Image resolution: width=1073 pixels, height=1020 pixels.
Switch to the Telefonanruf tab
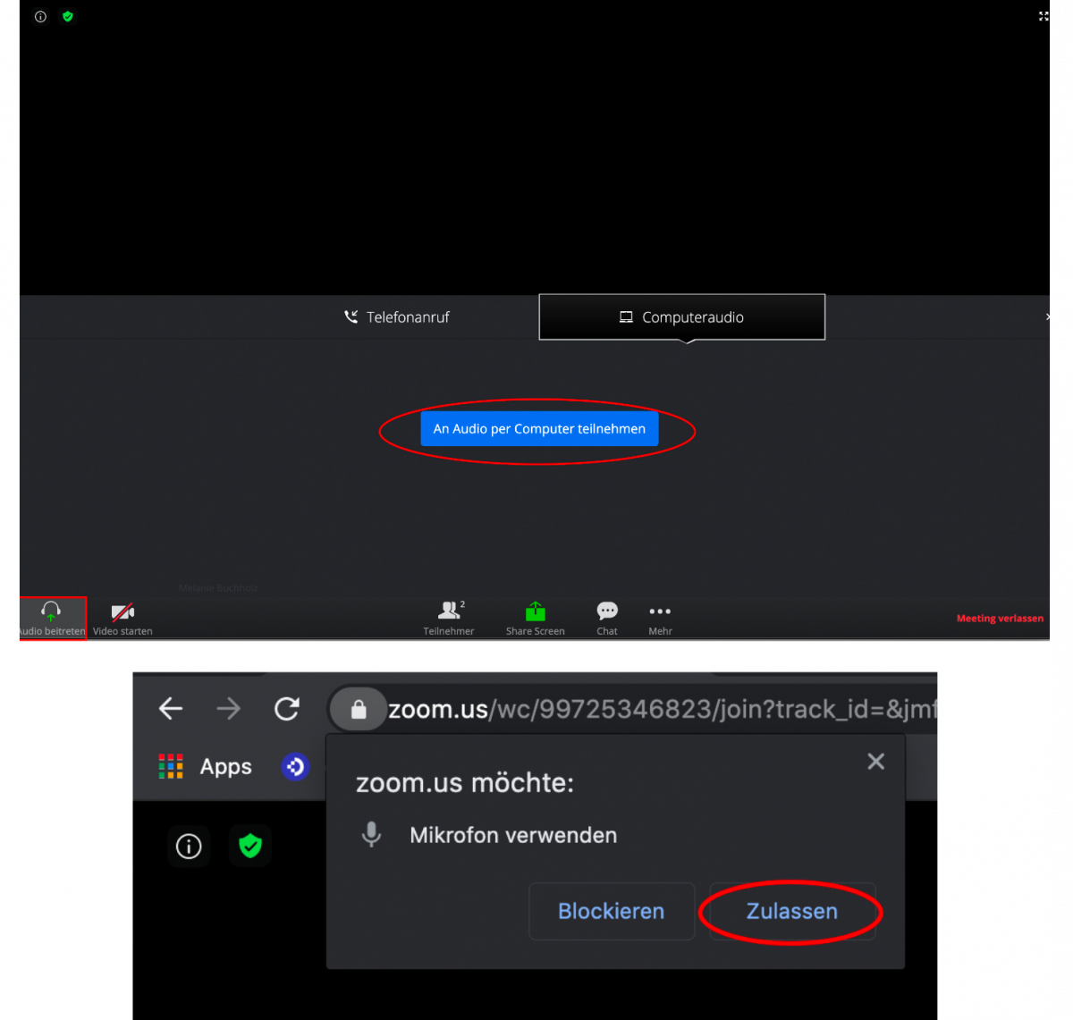click(397, 317)
